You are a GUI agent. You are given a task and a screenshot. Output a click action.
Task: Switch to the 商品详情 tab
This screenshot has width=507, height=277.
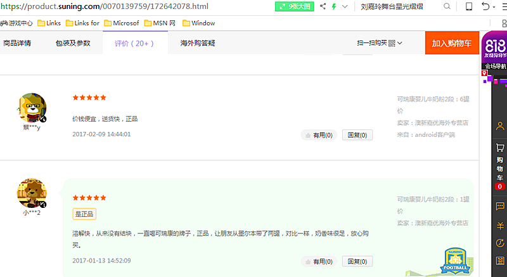(17, 43)
